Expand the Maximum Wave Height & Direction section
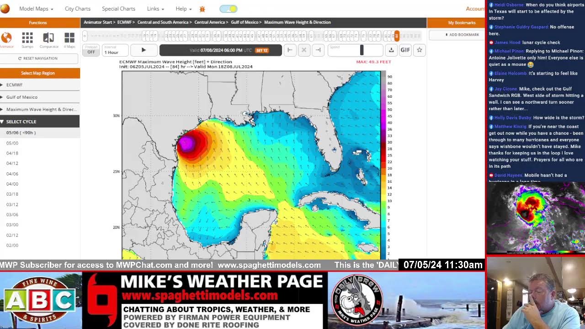 (x=40, y=109)
